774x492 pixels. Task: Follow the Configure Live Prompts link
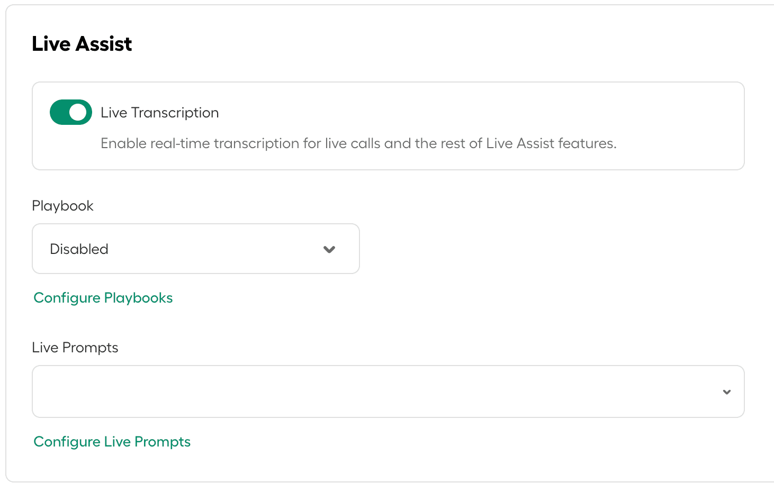pyautogui.click(x=112, y=442)
